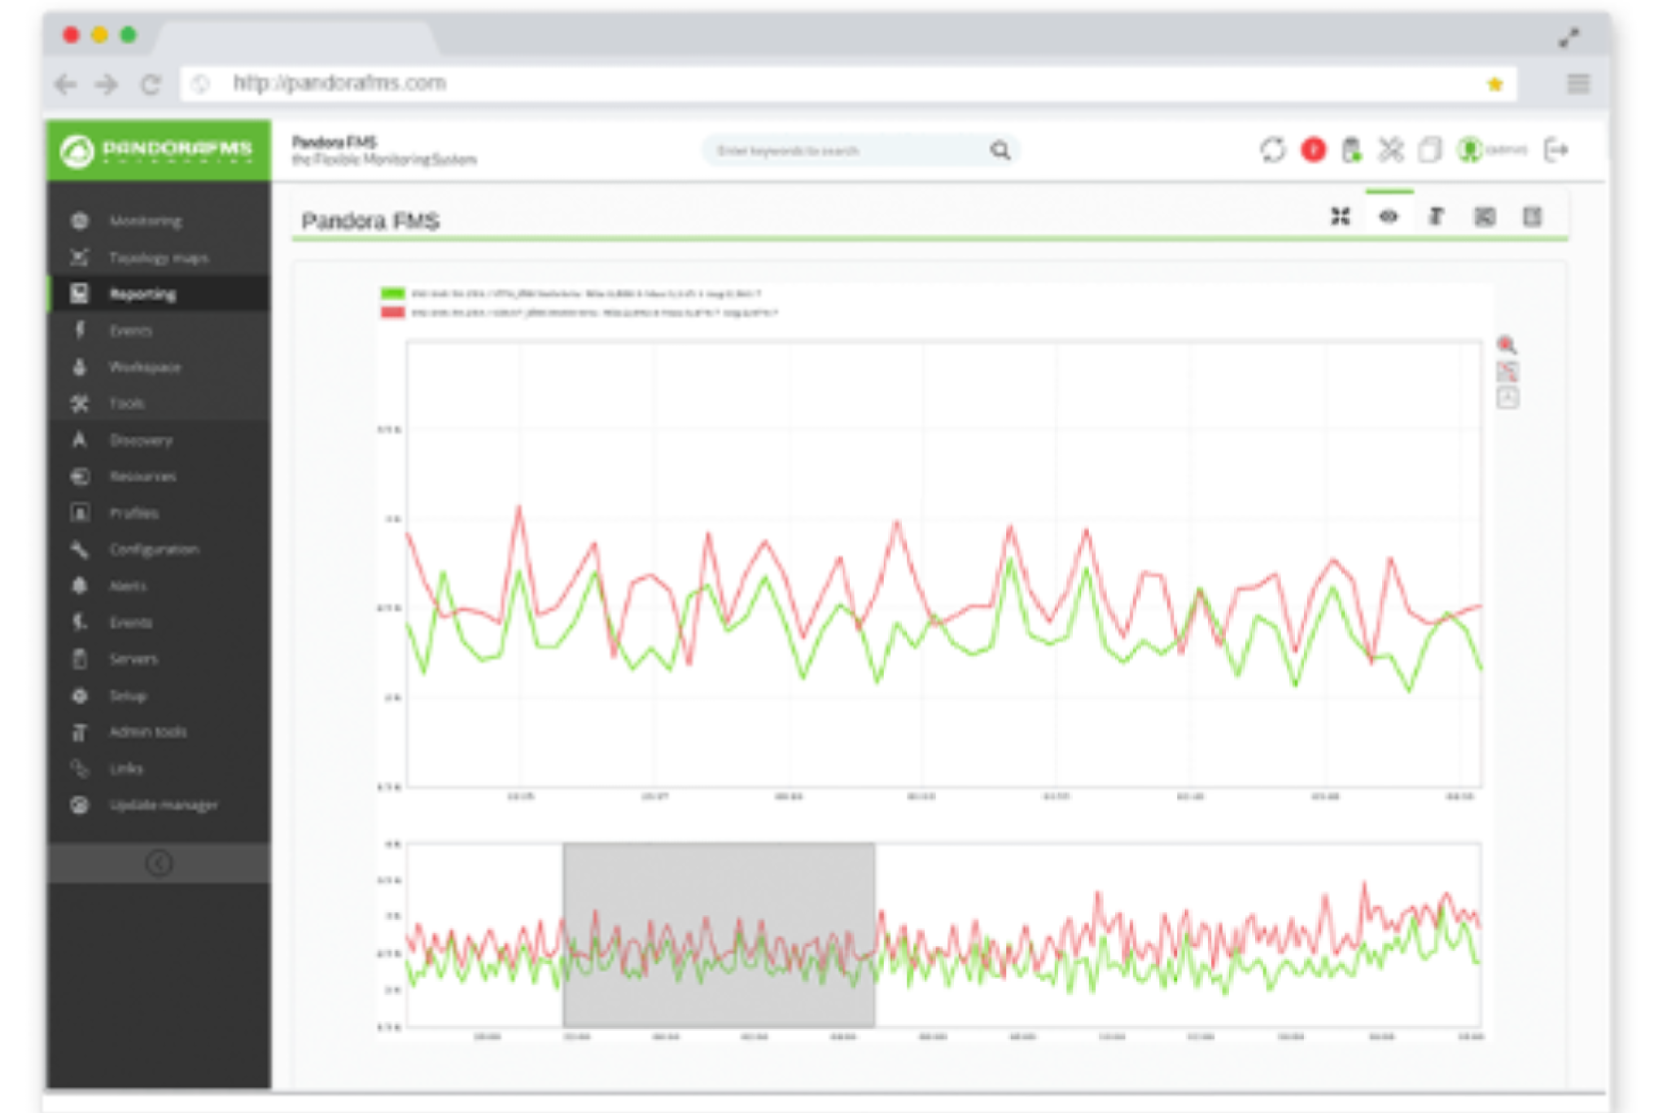Click the green series legend swatch
The height and width of the screenshot is (1113, 1667).
(x=393, y=293)
